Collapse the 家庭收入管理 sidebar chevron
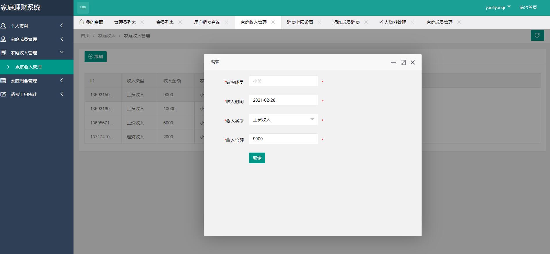The image size is (550, 254). [62, 52]
